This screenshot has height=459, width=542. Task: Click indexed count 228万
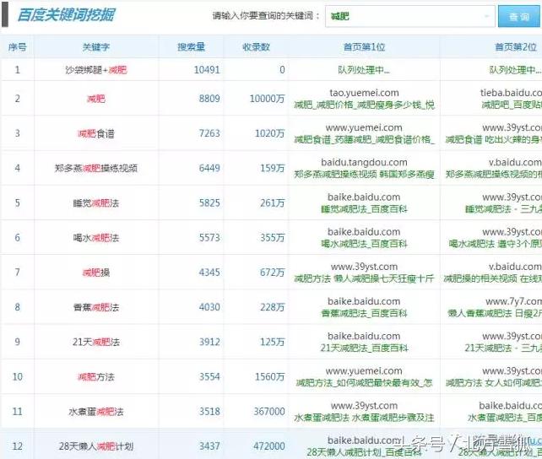(x=273, y=307)
